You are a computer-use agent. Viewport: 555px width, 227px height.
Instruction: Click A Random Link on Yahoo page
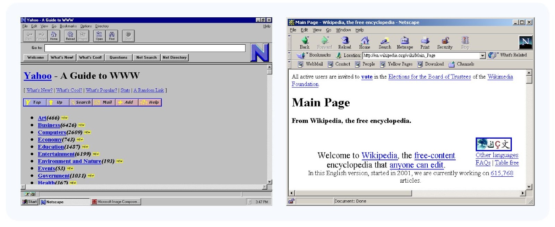pyautogui.click(x=149, y=90)
